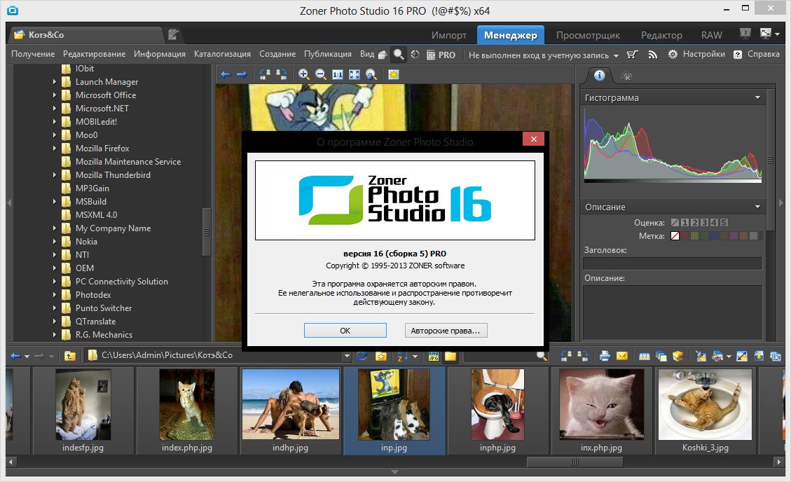Click the shopping cart icon in menu bar
Viewport: 791px width, 482px height.
[633, 55]
